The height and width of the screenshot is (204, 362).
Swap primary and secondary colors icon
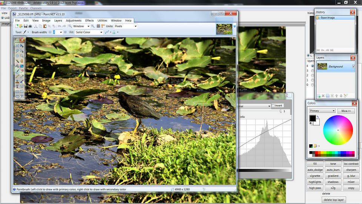coord(318,117)
